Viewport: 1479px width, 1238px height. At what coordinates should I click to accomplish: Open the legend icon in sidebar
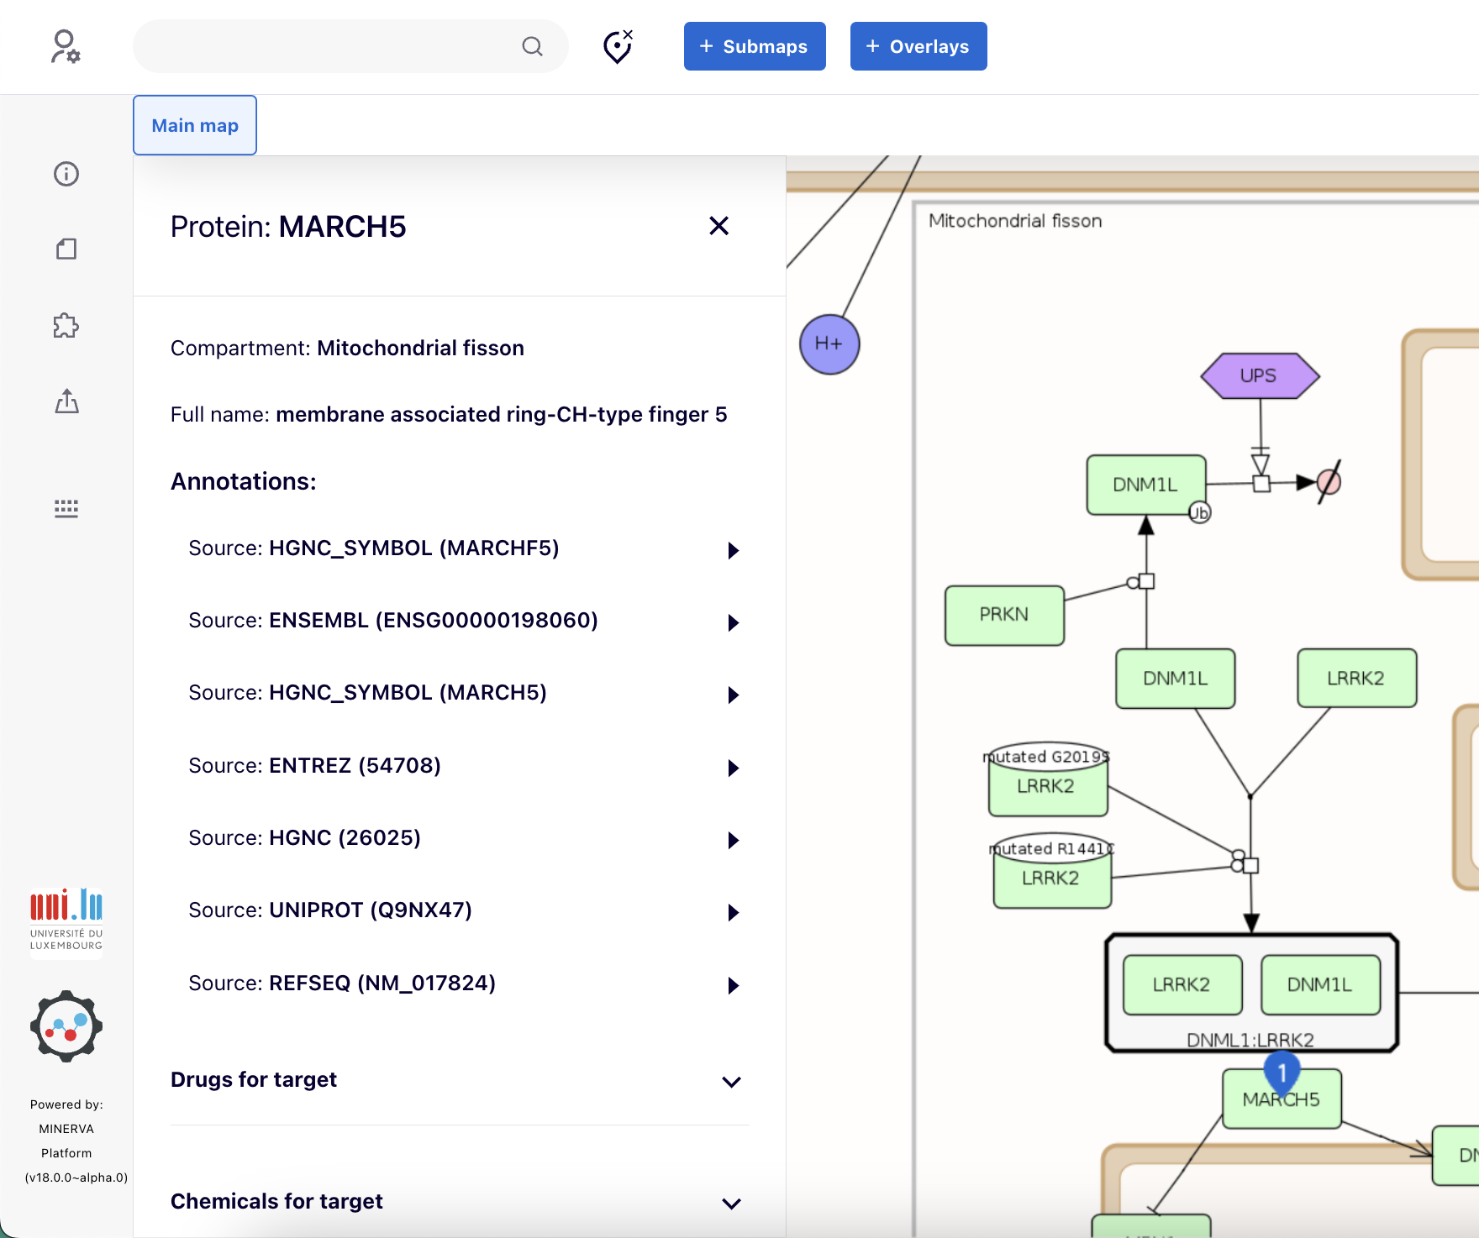[66, 508]
